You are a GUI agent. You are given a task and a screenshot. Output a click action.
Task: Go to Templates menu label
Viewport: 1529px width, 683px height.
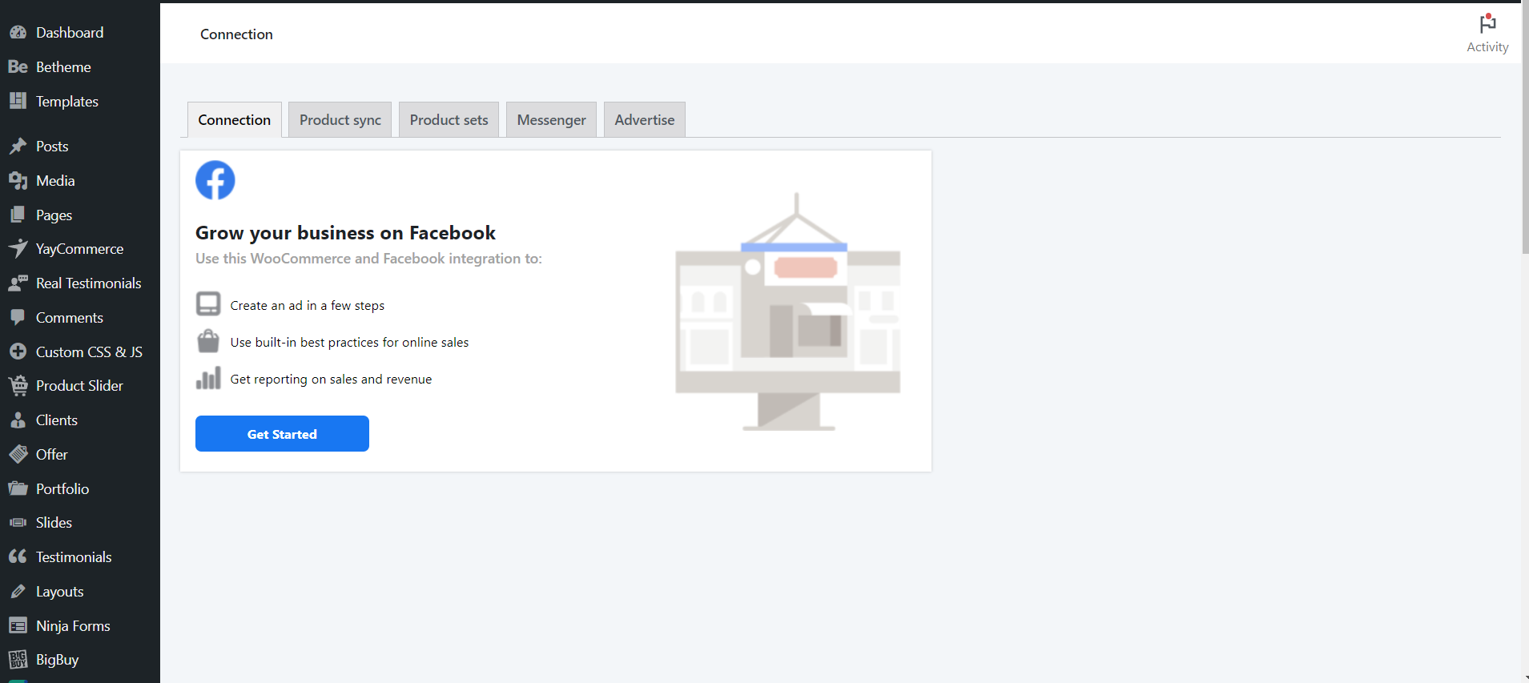(67, 102)
